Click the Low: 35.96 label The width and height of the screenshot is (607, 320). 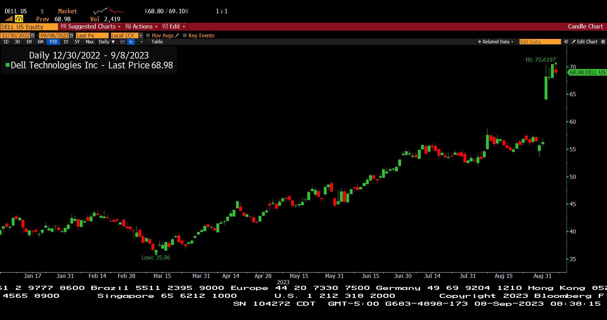(x=156, y=258)
